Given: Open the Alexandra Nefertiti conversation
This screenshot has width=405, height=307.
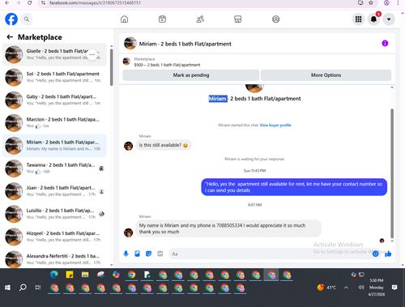Looking at the screenshot, I should tap(54, 259).
